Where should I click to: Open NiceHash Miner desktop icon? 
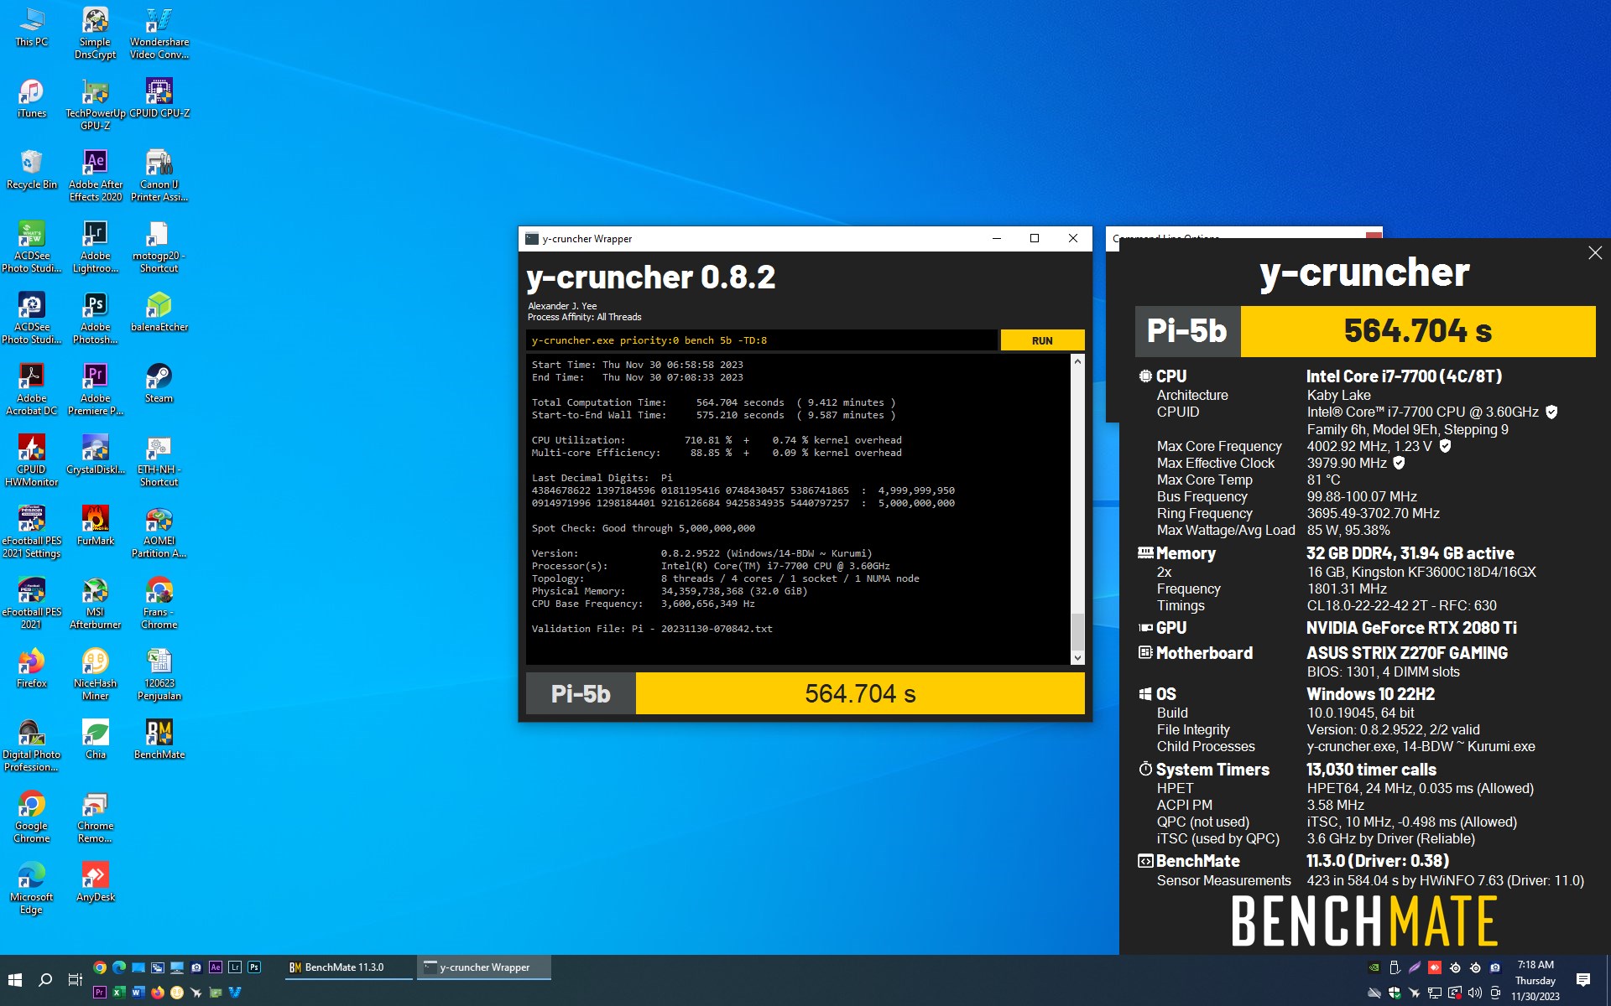click(96, 673)
